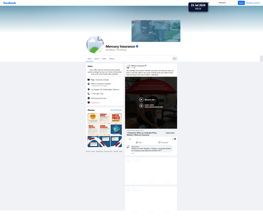Screen dimensions: 263x216
Task: Click the Learn more circular icon on video
Action: [x=141, y=106]
